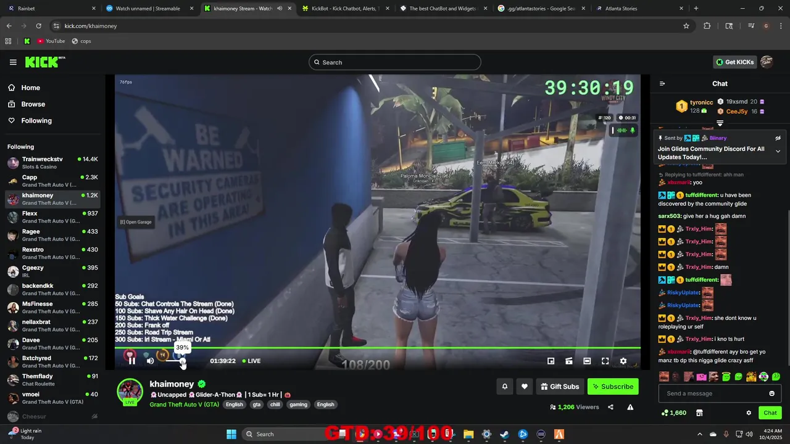Click the green Subscribe button

pos(613,387)
